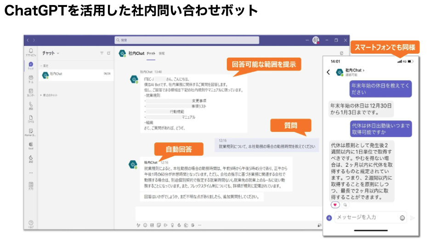The image size is (441, 248).
Task: Open the Activity bell in Teams sidebar
Action: (31, 51)
